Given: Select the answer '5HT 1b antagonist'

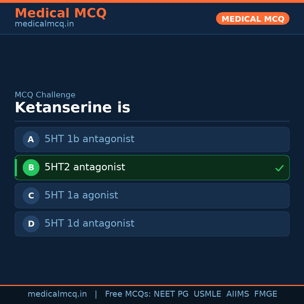Looking at the screenshot, I should coord(90,139).
